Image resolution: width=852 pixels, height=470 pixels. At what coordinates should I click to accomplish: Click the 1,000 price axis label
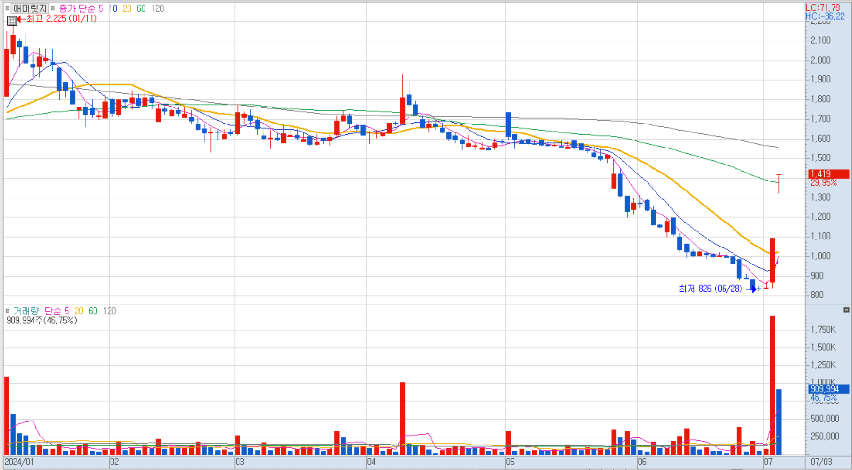pos(820,256)
